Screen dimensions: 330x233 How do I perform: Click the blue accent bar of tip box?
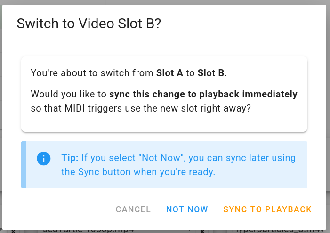pos(23,165)
